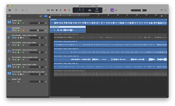This screenshot has width=175, height=106.
Task: Toggle input monitoring on Alison_Other_mixed
Action: (x=23, y=67)
